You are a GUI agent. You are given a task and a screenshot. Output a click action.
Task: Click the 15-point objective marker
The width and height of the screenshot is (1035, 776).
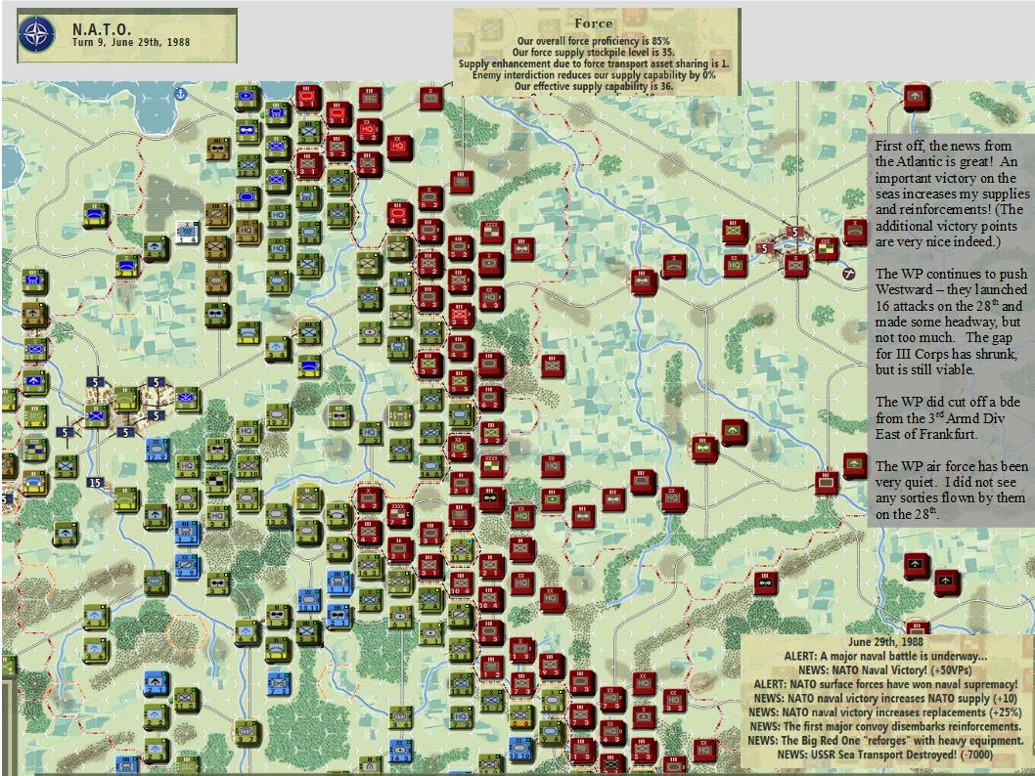[x=95, y=483]
